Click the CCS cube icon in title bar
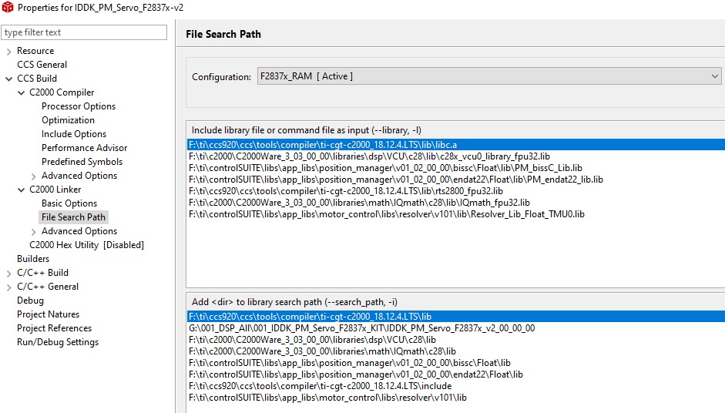This screenshot has width=725, height=413. [x=8, y=7]
